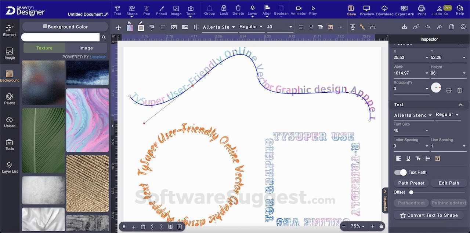470x233 pixels.
Task: Click the Export ANI icon
Action: tap(404, 9)
